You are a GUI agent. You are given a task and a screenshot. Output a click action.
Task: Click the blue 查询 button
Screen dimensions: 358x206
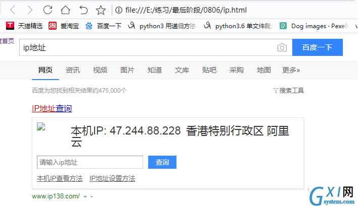click(x=162, y=162)
